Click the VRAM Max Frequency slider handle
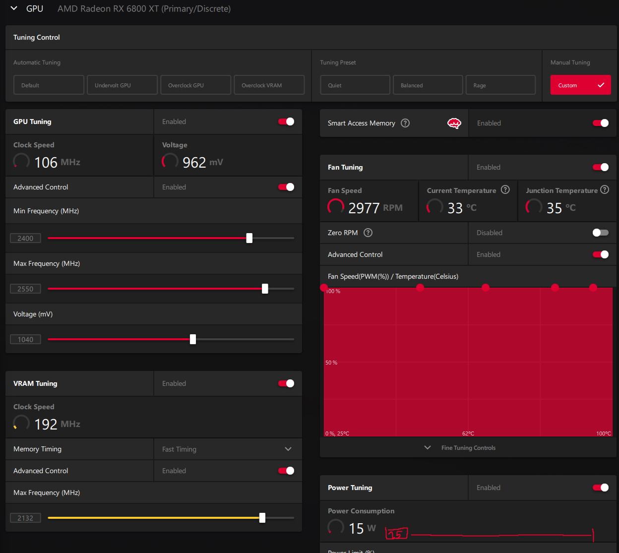The width and height of the screenshot is (619, 553). click(262, 518)
